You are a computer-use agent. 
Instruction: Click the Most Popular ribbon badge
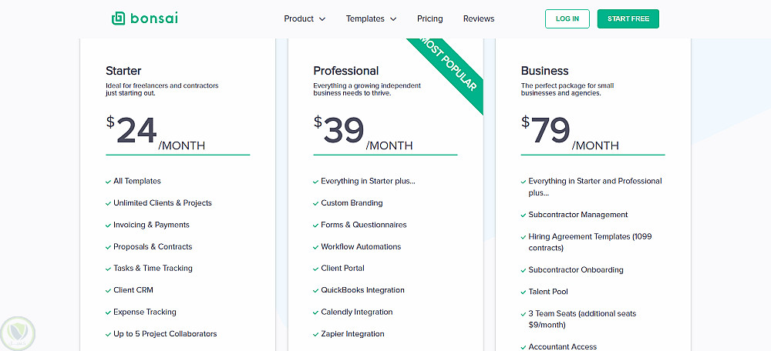[448, 70]
